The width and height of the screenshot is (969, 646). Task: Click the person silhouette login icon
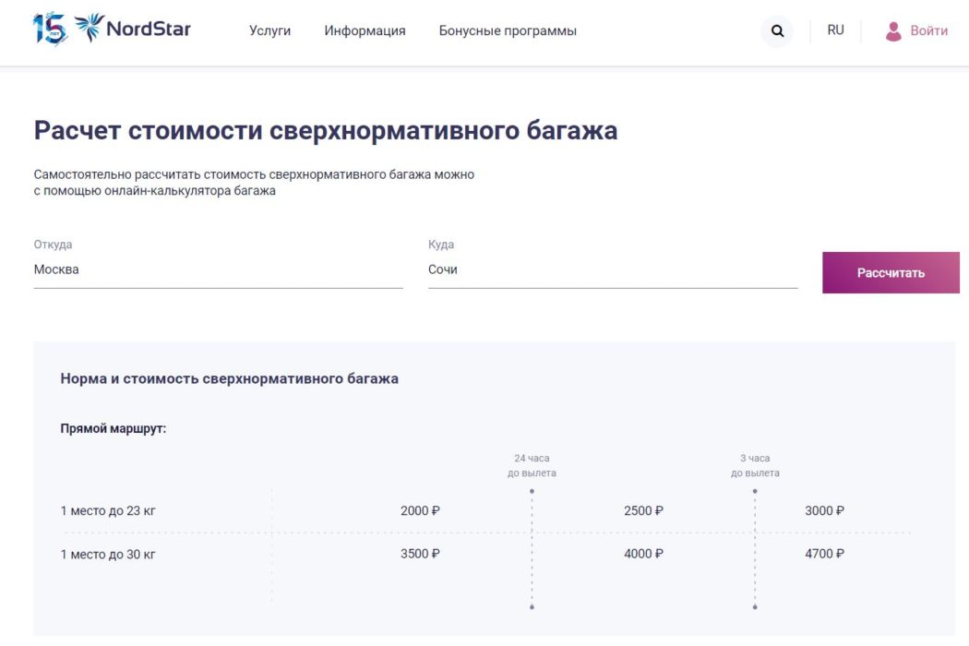click(x=893, y=30)
